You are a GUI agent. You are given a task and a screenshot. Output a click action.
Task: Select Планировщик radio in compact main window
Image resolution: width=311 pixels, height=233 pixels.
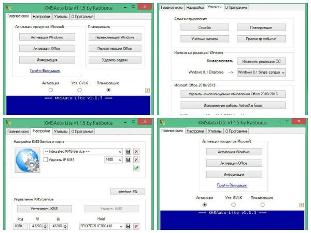click(x=262, y=205)
